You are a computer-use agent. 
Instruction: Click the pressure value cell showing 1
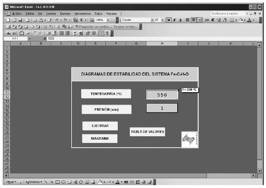(162, 108)
